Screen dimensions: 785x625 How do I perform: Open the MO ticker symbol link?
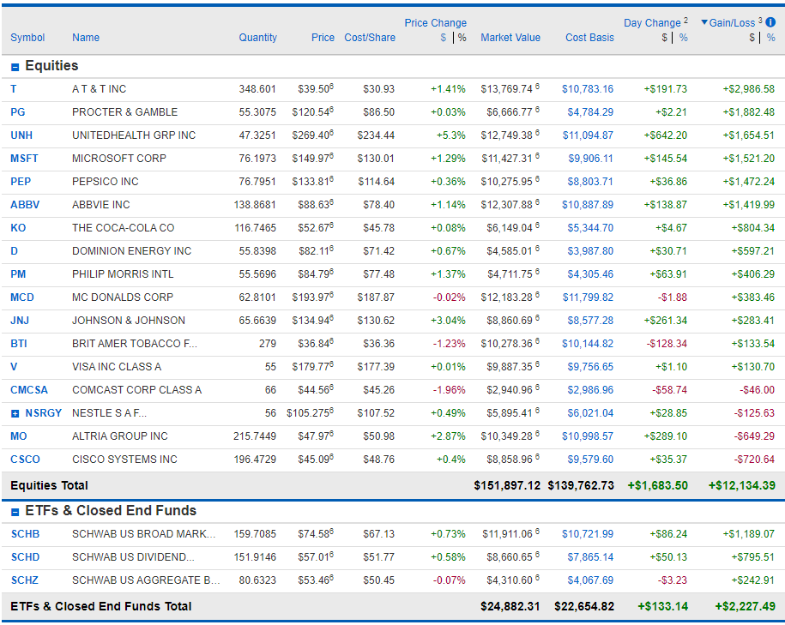pyautogui.click(x=19, y=436)
